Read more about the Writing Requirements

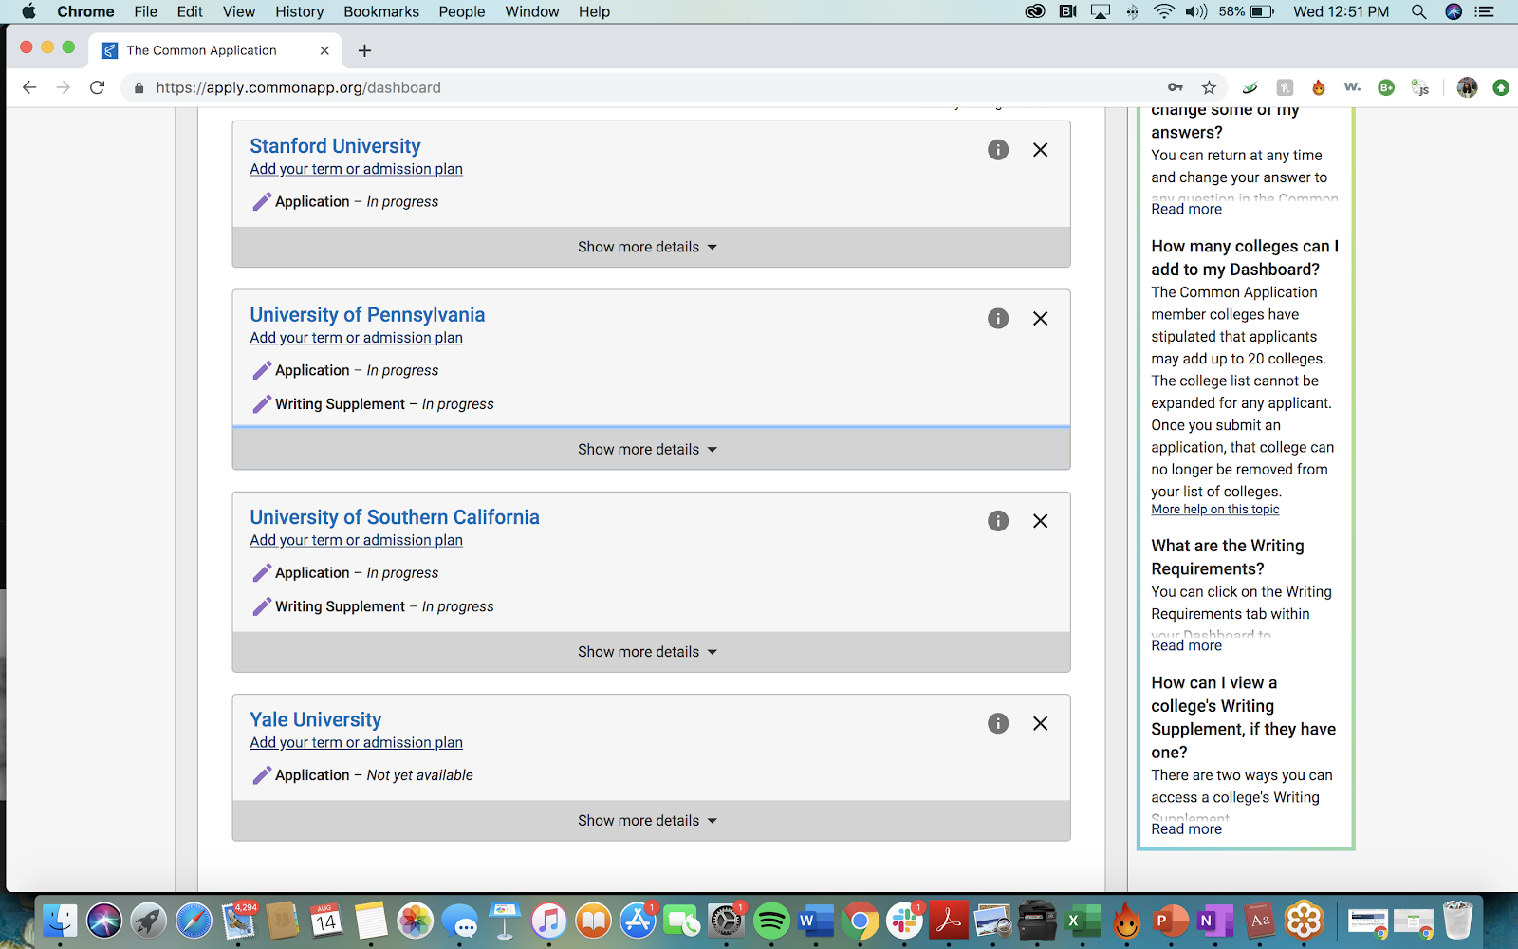click(x=1186, y=645)
